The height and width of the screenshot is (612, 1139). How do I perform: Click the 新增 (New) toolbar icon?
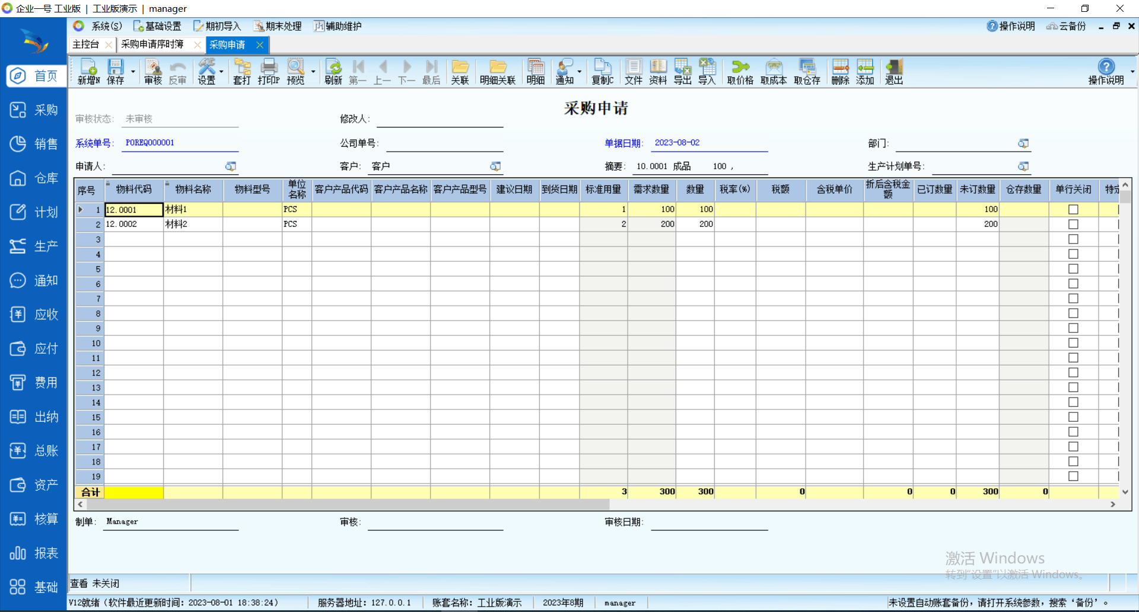[x=88, y=72]
